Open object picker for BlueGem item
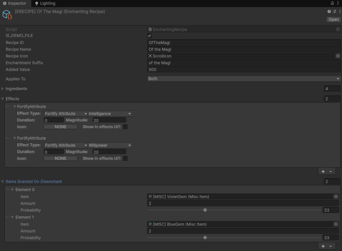The image size is (342, 251). point(336,224)
